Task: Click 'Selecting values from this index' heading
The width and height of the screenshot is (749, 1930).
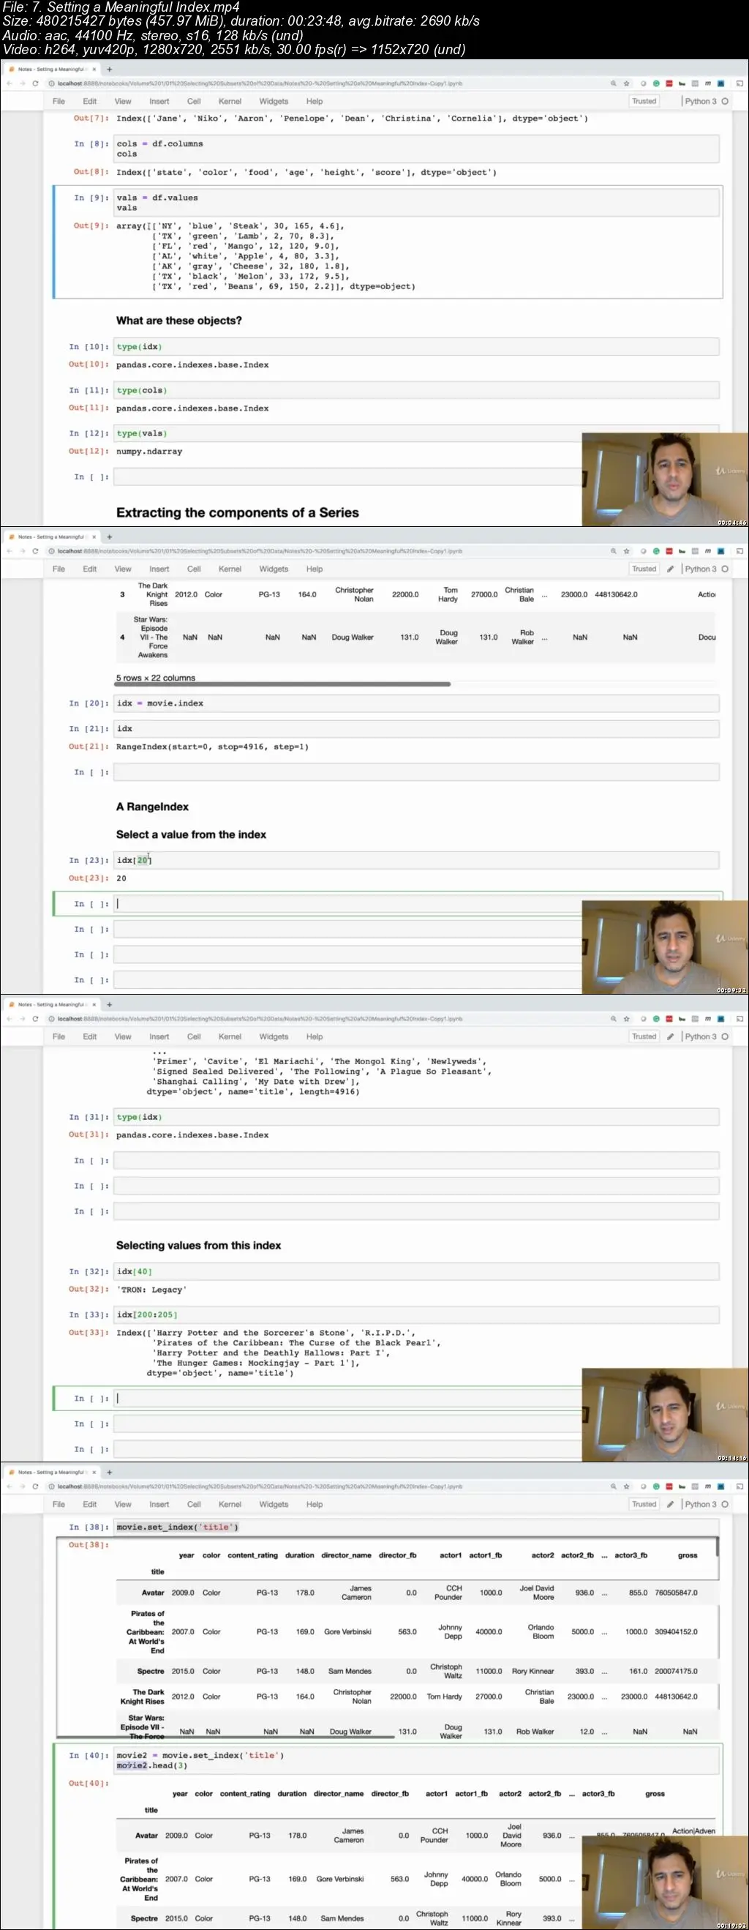Action: coord(198,1245)
